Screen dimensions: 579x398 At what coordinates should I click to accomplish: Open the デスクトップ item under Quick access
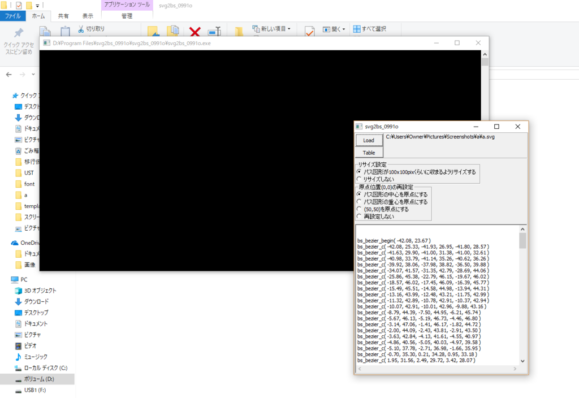27,106
